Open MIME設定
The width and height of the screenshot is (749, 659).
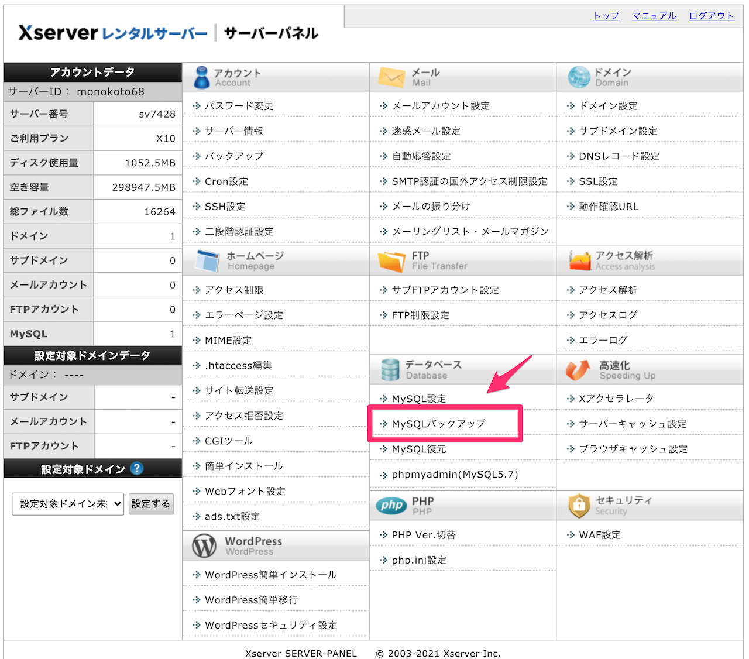228,341
